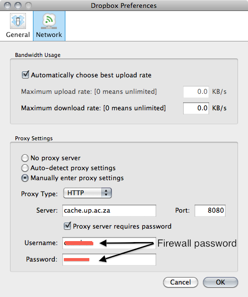248x297 pixels.
Task: Click the proxy Password field
Action: point(109,260)
